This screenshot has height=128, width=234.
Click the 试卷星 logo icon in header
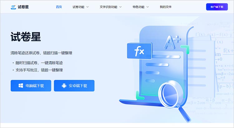(x=13, y=7)
